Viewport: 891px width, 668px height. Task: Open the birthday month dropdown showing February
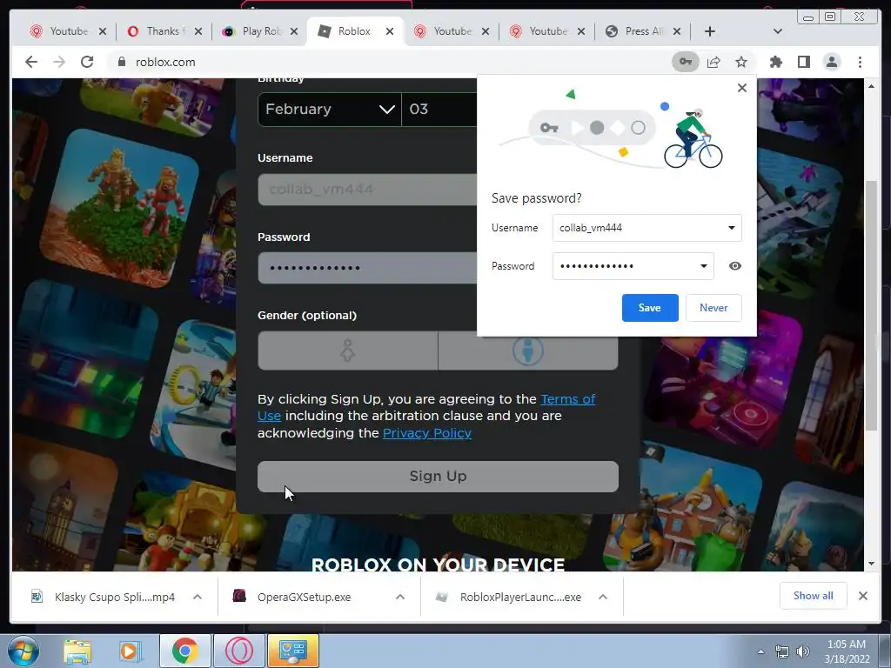(x=329, y=109)
